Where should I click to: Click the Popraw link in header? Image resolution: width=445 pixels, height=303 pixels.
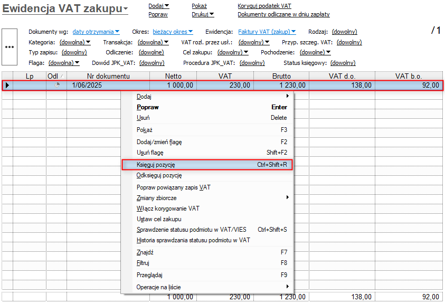click(x=158, y=14)
